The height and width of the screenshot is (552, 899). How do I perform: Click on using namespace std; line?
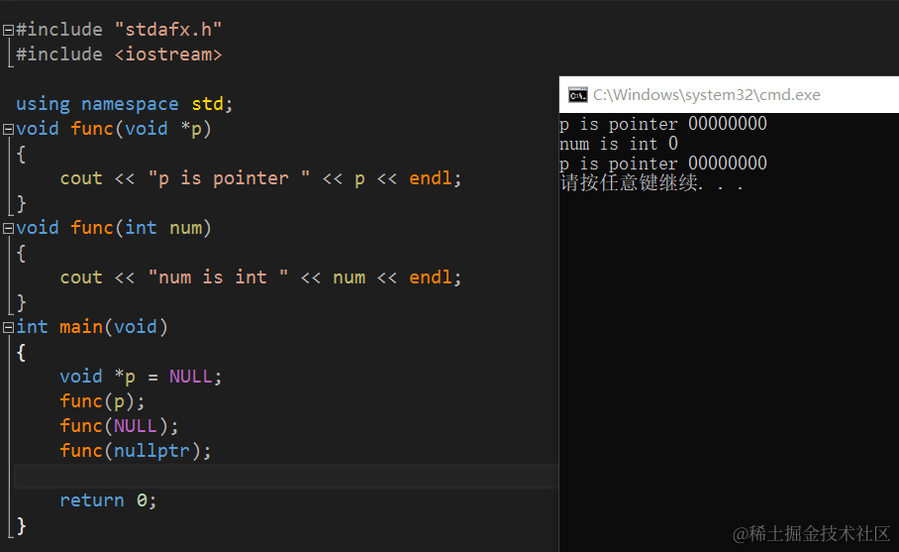[125, 104]
